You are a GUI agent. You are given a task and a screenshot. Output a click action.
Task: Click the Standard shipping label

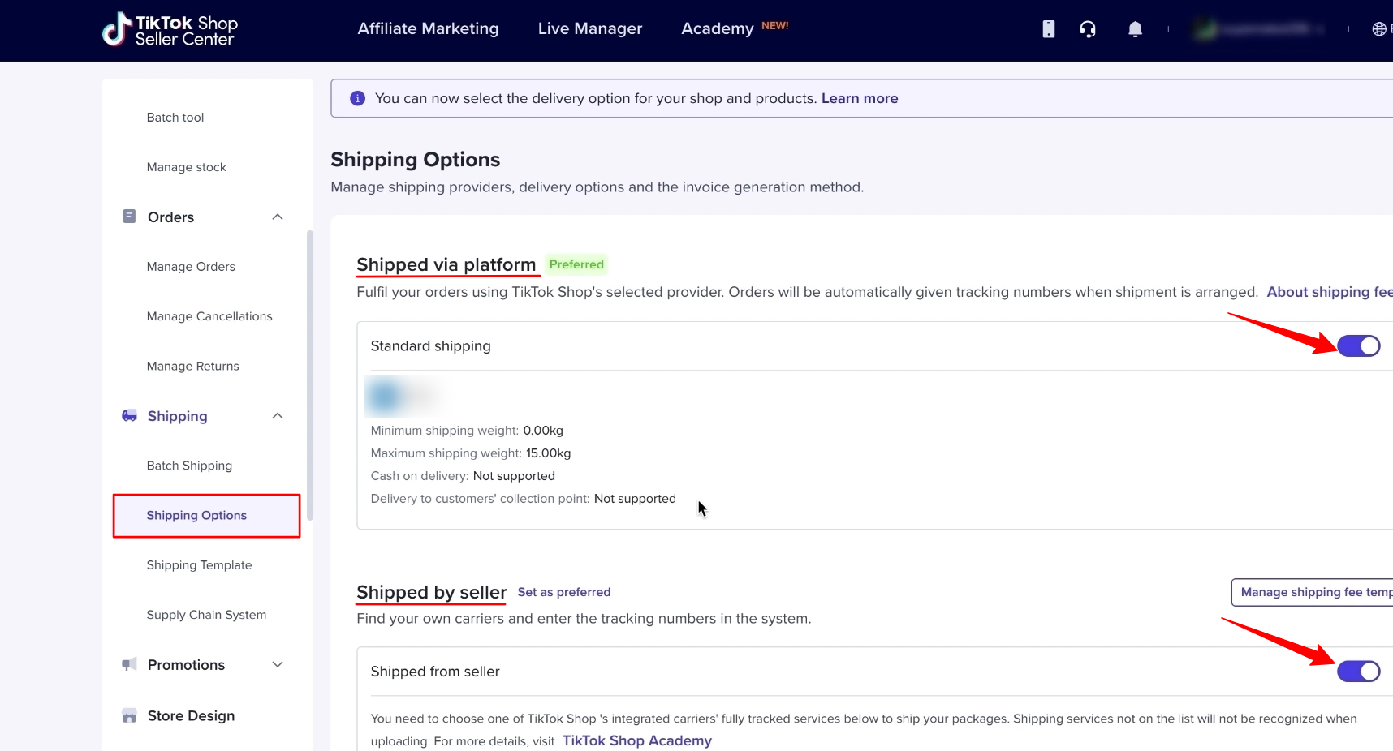[431, 346]
